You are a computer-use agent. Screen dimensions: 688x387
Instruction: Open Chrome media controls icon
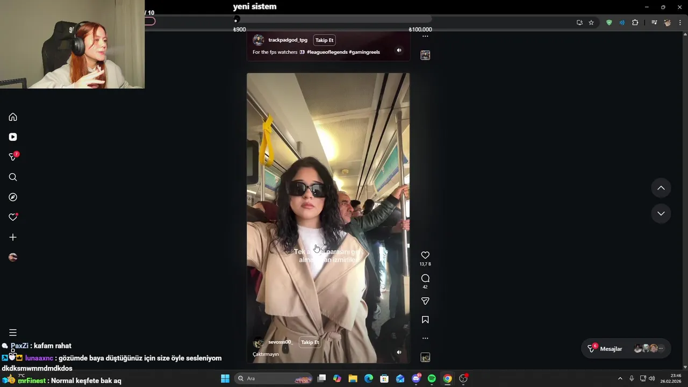point(654,23)
